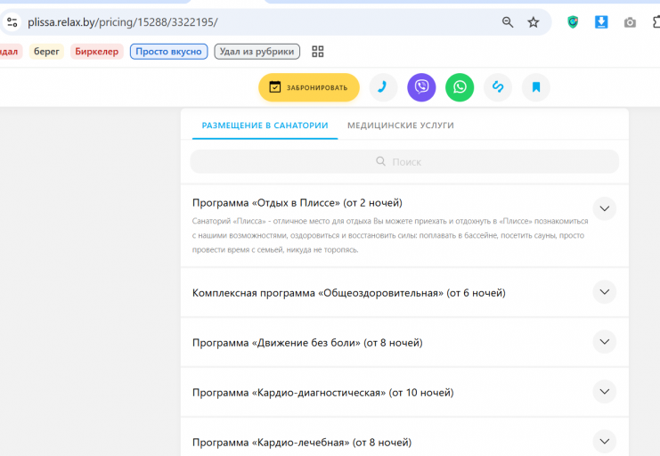Contact via WhatsApp icon
660x456 pixels.
point(460,87)
